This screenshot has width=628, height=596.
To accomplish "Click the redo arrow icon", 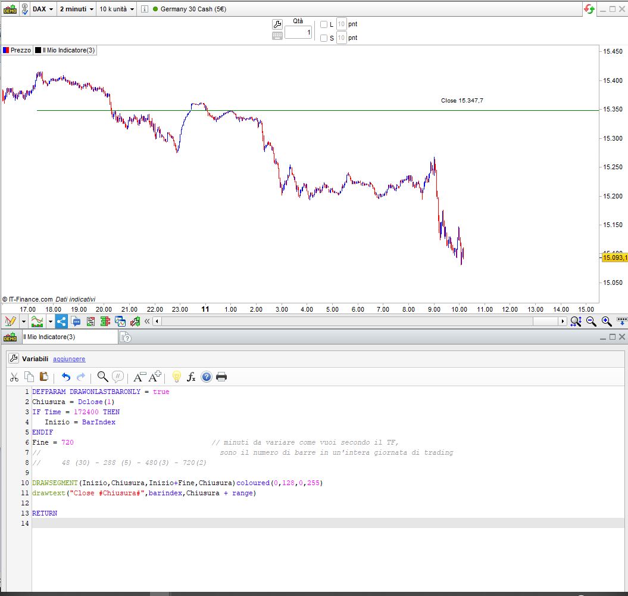I will click(x=81, y=377).
